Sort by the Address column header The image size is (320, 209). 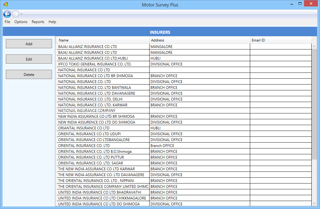coord(200,40)
